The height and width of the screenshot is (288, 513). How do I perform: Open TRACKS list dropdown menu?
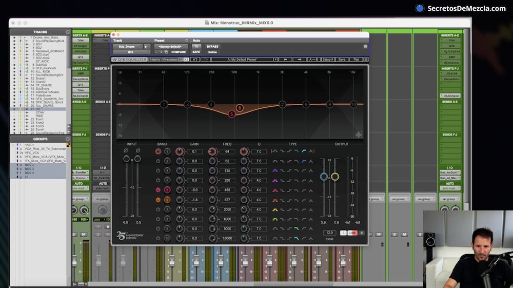click(x=67, y=32)
